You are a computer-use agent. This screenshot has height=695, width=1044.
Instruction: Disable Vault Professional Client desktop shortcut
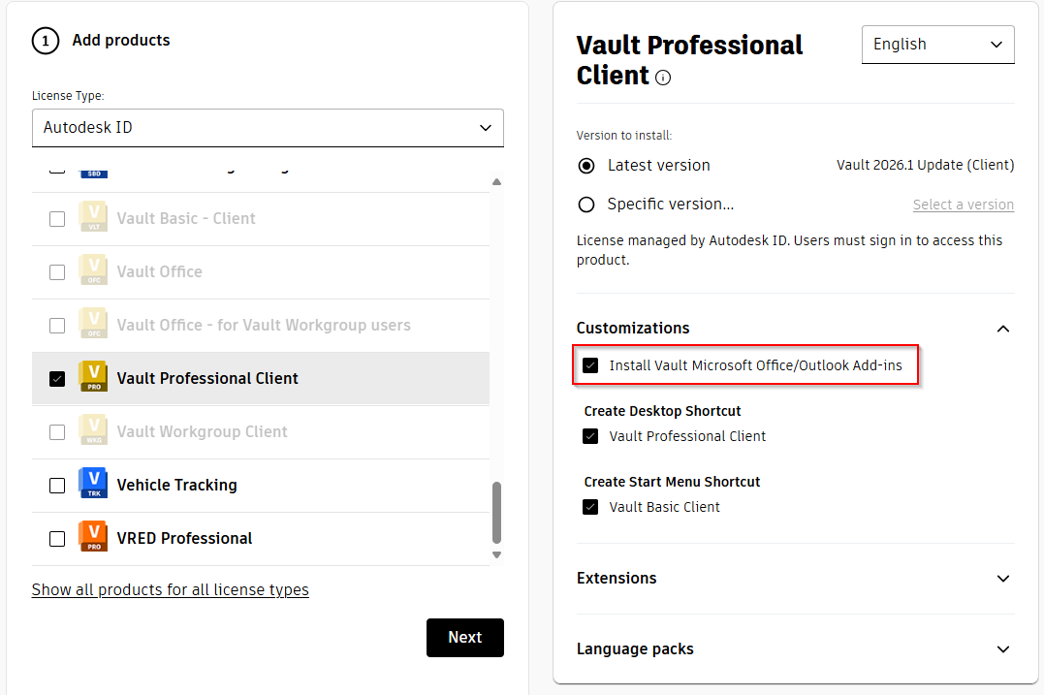click(x=590, y=436)
